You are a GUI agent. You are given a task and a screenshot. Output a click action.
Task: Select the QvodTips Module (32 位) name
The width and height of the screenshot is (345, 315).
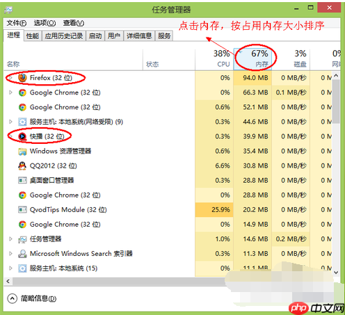point(68,210)
